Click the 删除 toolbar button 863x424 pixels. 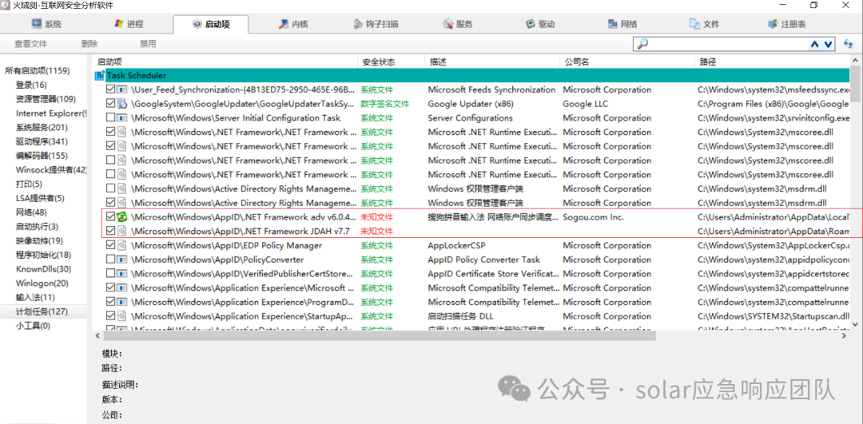[x=89, y=44]
